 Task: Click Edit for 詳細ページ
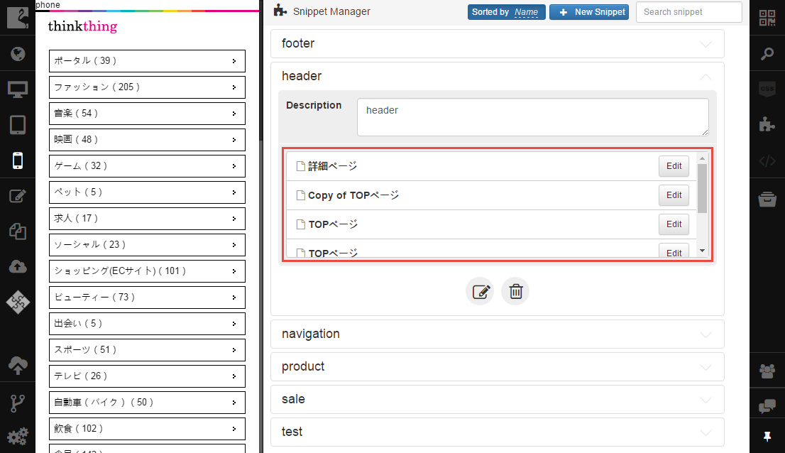pos(674,166)
